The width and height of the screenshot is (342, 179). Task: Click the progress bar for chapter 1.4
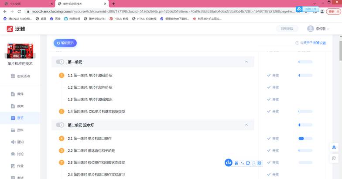click(x=305, y=111)
